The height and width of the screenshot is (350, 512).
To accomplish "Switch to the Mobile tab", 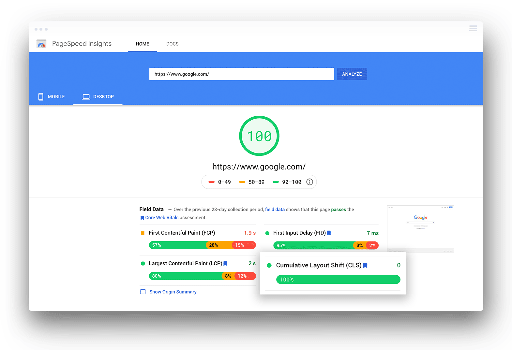I will [52, 96].
